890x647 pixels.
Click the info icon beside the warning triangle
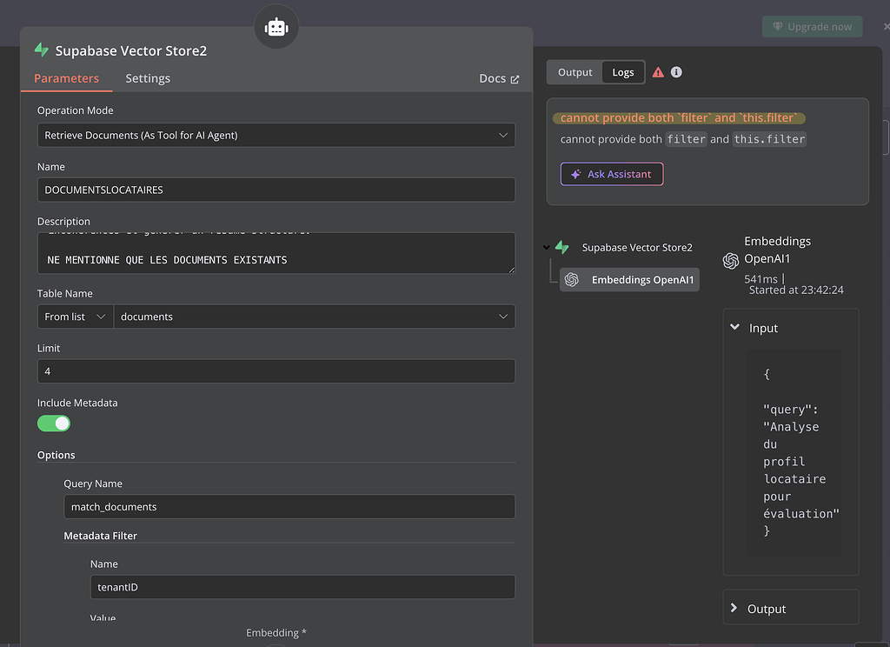(x=677, y=72)
